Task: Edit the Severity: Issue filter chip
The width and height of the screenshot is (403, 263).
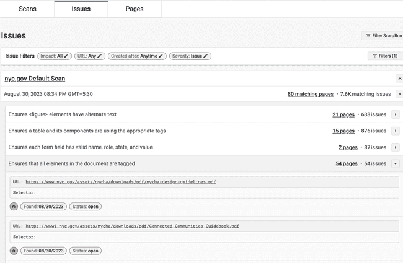Action: click(190, 56)
